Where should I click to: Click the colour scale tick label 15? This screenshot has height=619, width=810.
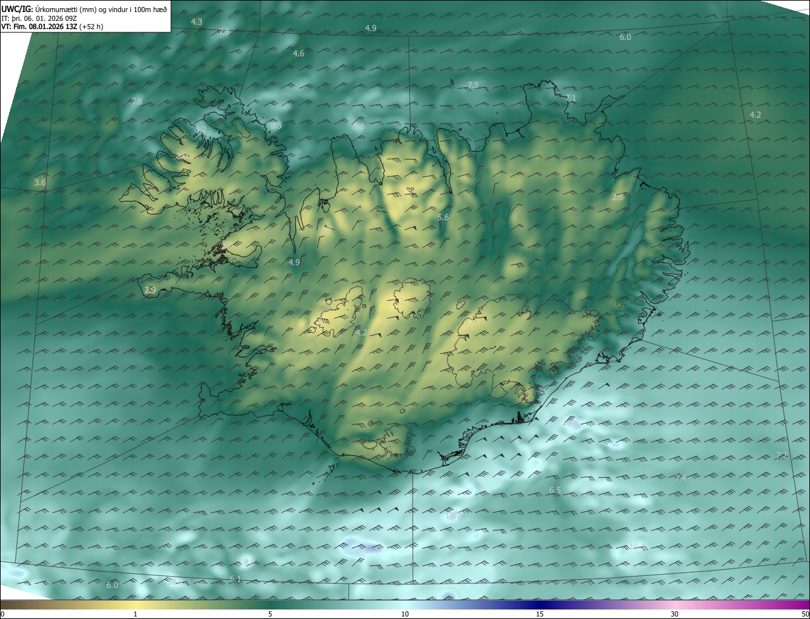tap(540, 614)
